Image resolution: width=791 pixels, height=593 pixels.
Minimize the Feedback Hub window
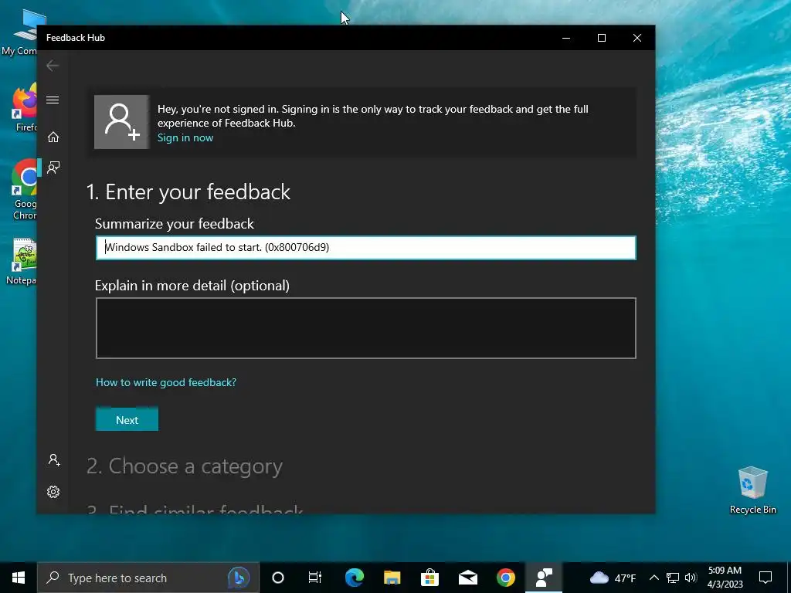pos(566,38)
